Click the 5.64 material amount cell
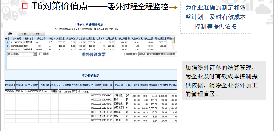This screenshot has height=131, width=274. click(x=153, y=120)
